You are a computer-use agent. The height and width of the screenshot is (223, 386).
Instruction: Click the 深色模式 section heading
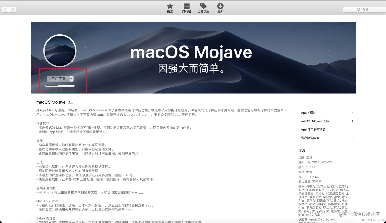coord(43,123)
